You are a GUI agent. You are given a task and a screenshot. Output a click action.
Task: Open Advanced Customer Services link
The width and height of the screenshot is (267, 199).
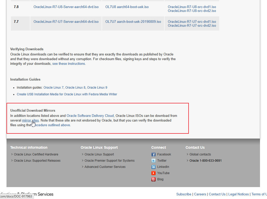coord(105,167)
